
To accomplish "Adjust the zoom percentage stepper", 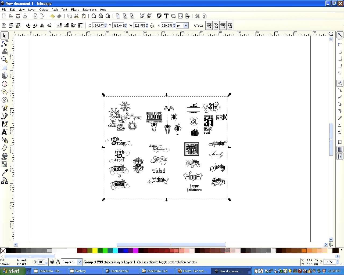I will (337, 262).
